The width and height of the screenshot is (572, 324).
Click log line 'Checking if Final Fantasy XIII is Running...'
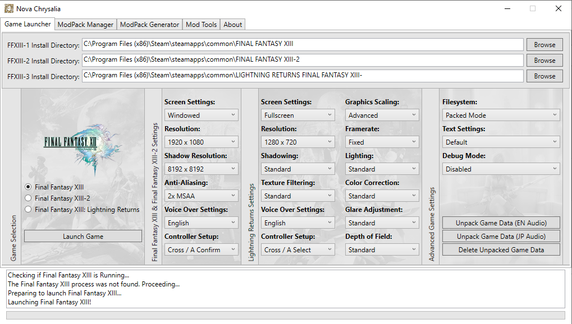point(68,275)
